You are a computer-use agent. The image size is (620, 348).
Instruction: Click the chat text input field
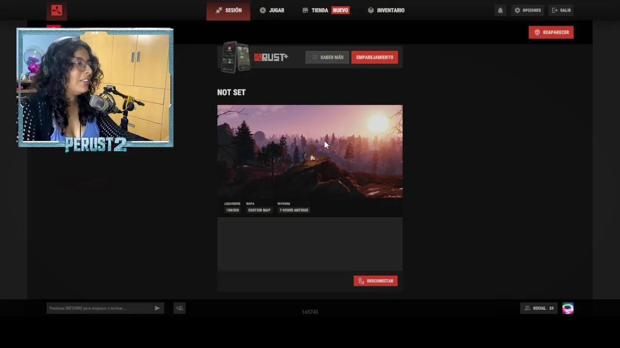click(97, 308)
